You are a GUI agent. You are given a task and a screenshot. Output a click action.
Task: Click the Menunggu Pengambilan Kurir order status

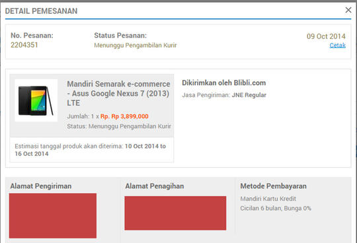point(136,46)
